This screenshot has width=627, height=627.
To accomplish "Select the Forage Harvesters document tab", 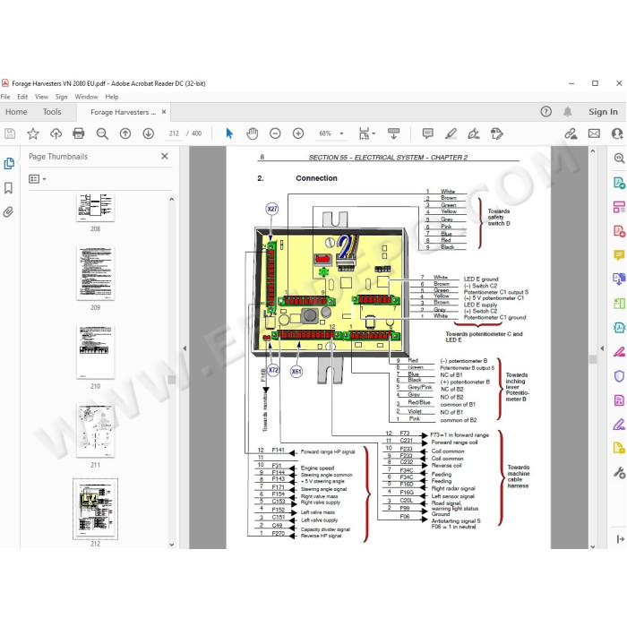I will pos(123,112).
